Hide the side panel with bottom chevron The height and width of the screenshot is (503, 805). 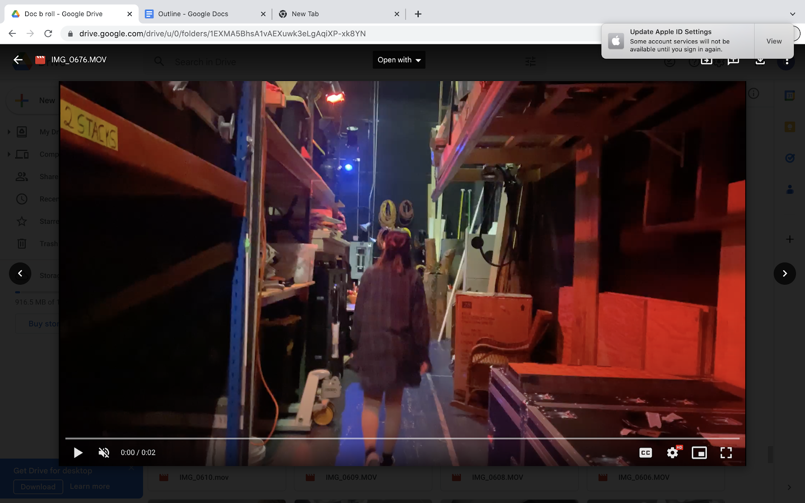789,487
